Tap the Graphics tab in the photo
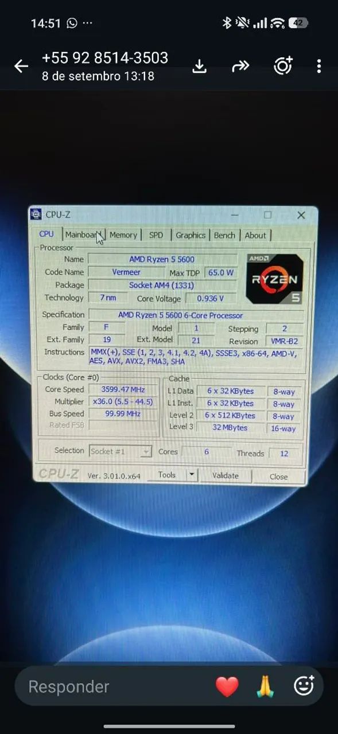Viewport: 338px width, 734px height. [191, 235]
